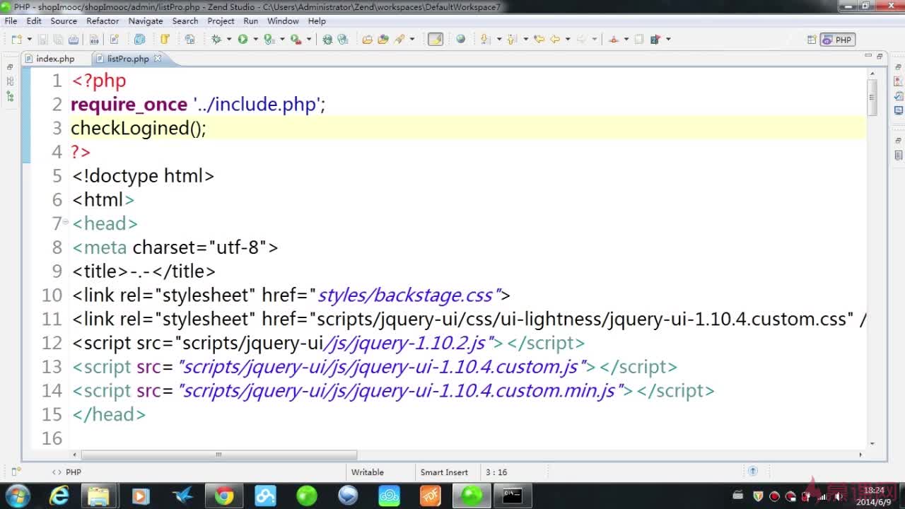Click the Profile launch icon
Screen dimensions: 905x509
tap(269, 40)
